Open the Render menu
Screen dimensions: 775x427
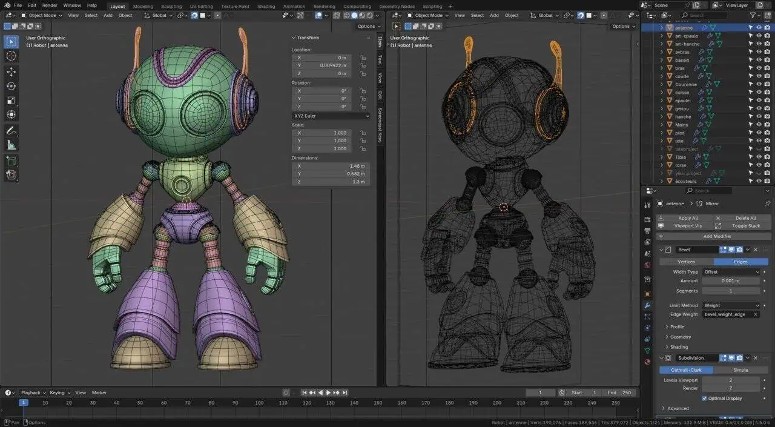click(50, 5)
